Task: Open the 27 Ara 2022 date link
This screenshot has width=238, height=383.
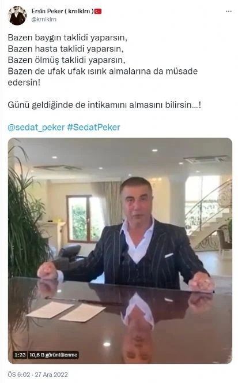Action: click(51, 374)
